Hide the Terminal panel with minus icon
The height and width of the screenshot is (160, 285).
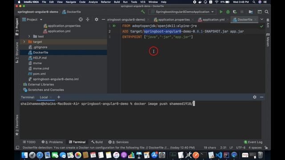click(261, 97)
